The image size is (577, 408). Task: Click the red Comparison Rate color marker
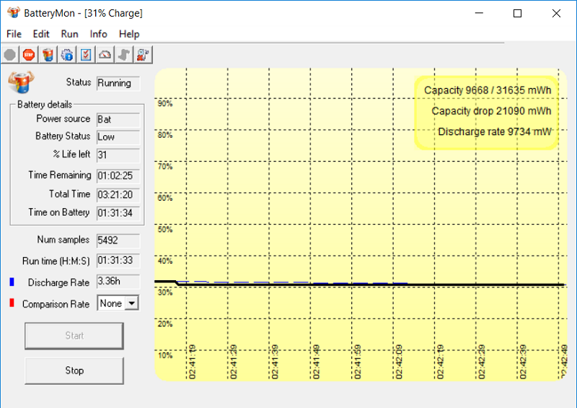point(12,303)
